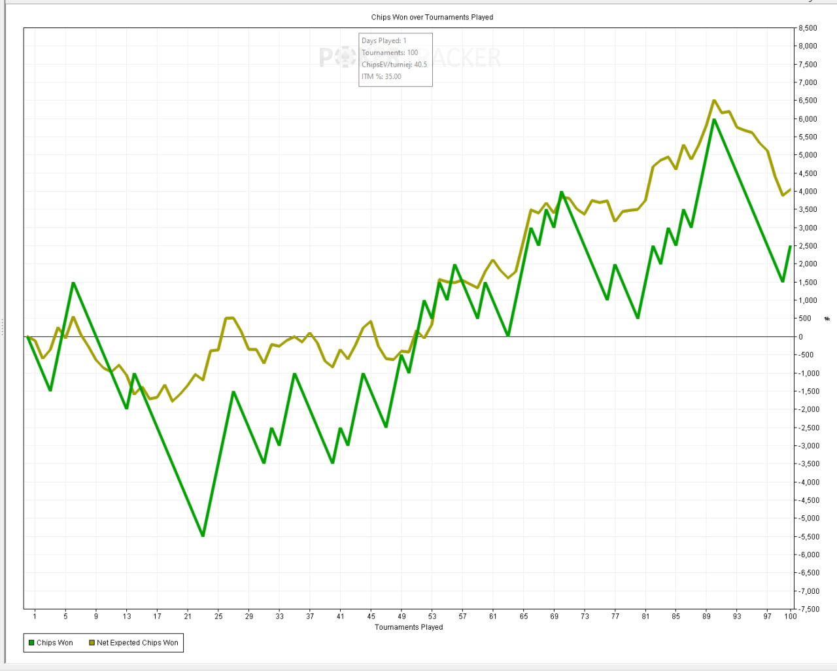Select the "Net Expected Chips Won" legend label
Viewport: 837px width, 671px height.
[137, 643]
